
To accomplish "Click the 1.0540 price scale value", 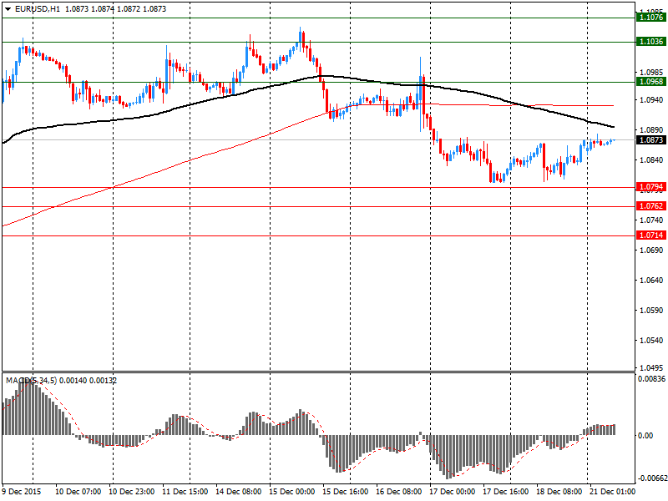I will coord(652,340).
